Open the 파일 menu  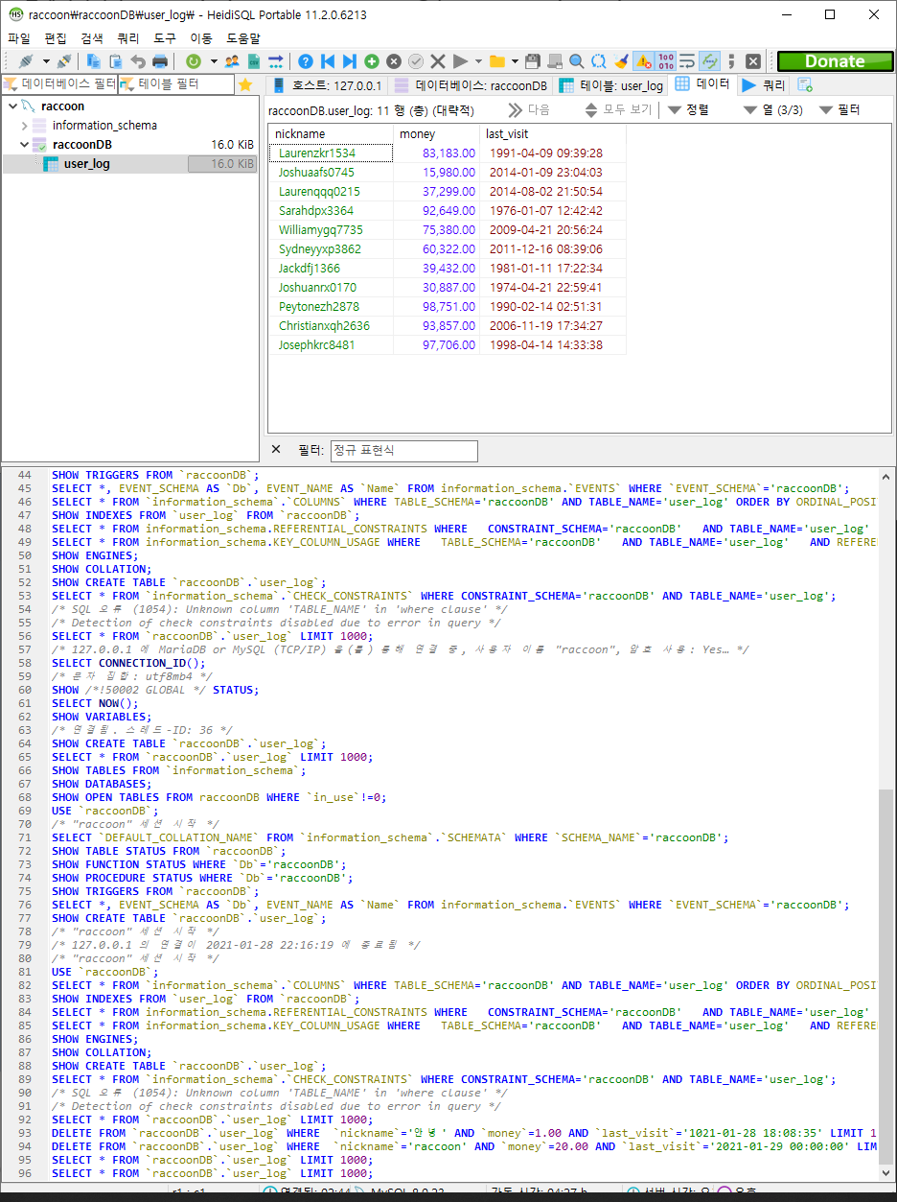tap(19, 38)
